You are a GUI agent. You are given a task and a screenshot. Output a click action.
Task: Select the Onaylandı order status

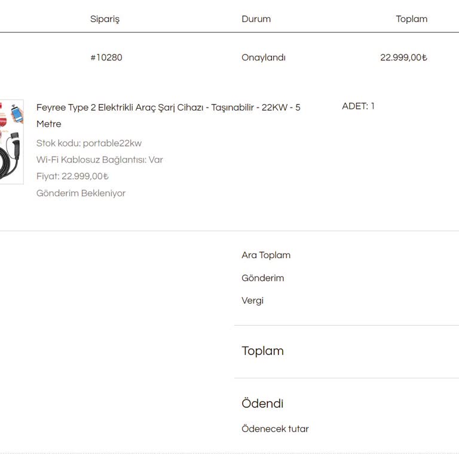click(264, 58)
